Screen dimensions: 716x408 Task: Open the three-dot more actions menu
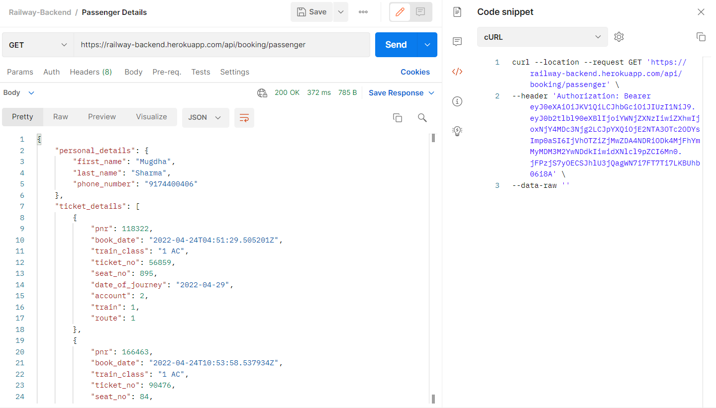coord(363,12)
